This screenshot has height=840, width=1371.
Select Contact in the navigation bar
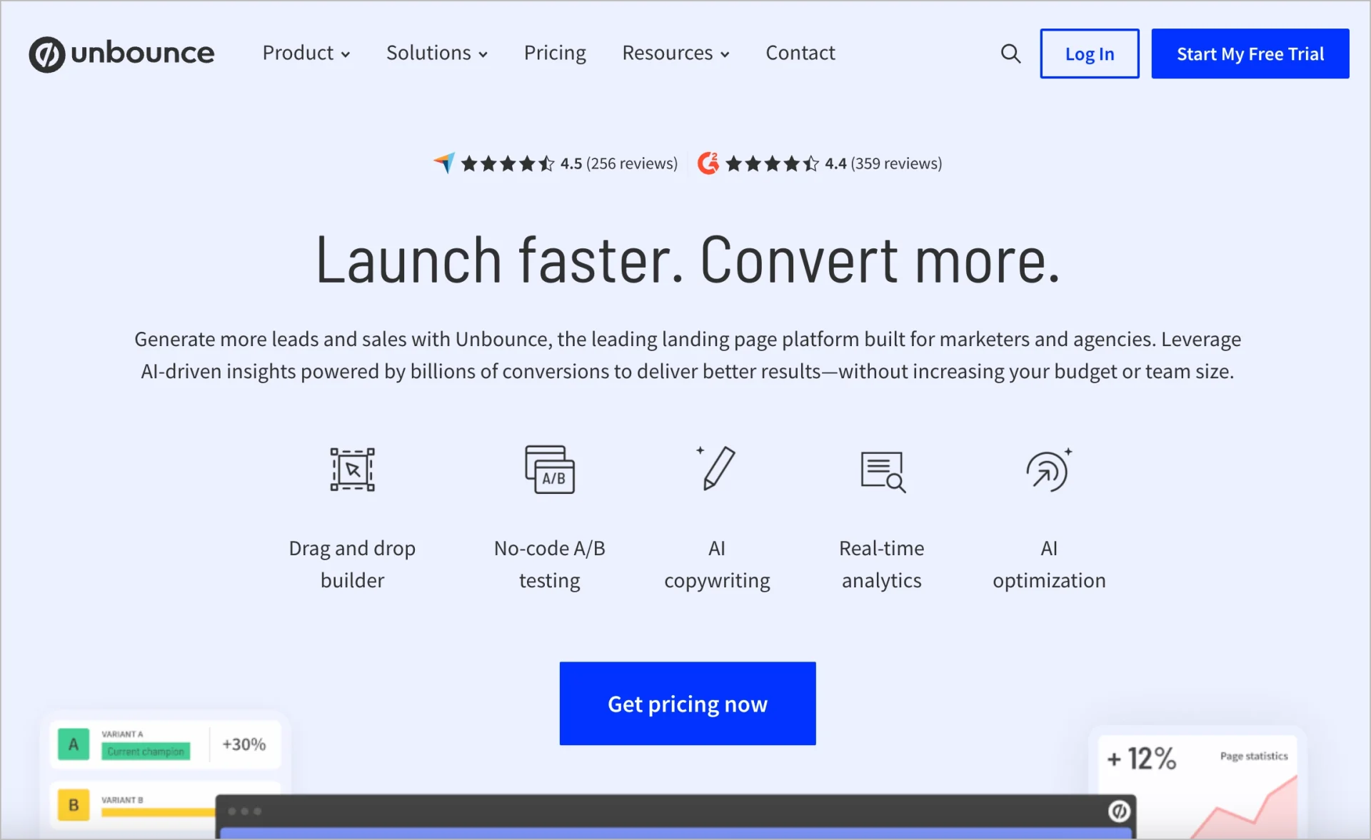(x=800, y=53)
